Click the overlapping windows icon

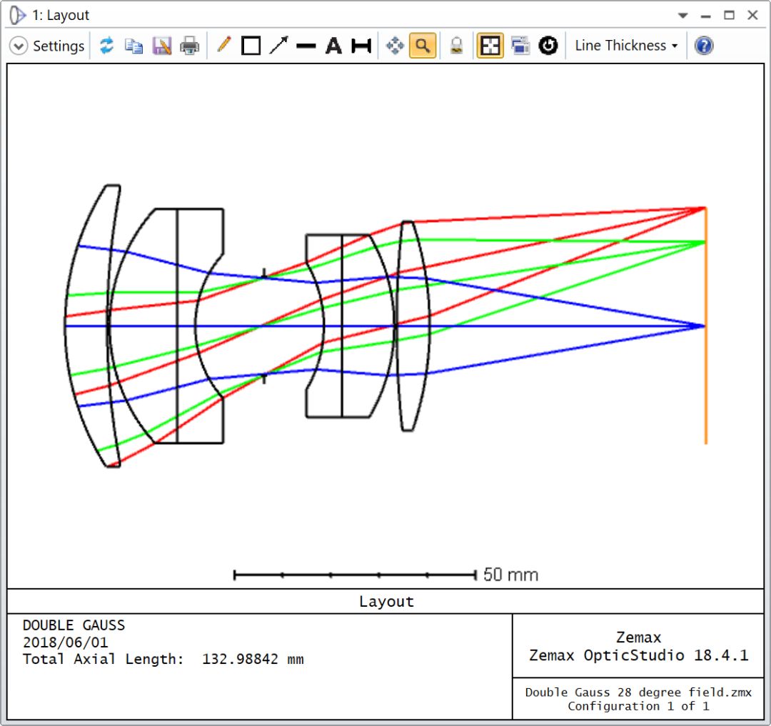[x=520, y=46]
